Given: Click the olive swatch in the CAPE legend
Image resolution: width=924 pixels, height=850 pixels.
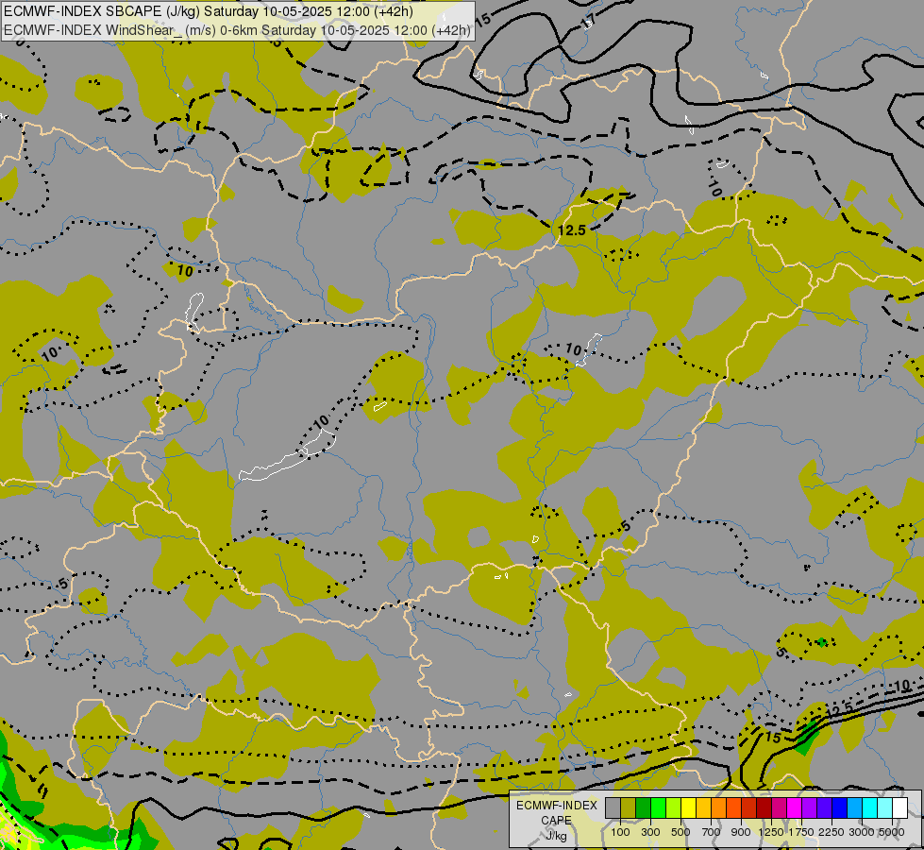Looking at the screenshot, I should 629,807.
